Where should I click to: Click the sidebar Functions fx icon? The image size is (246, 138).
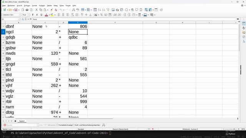(244, 41)
